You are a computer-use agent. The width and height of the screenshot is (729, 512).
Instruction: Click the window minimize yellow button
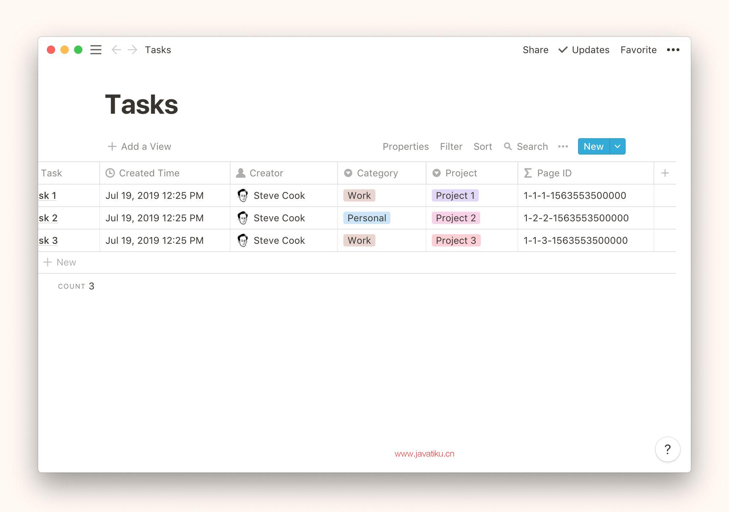click(65, 50)
